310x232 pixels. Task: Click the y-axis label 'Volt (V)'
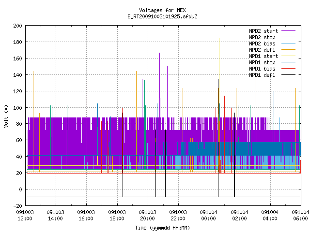6,116
